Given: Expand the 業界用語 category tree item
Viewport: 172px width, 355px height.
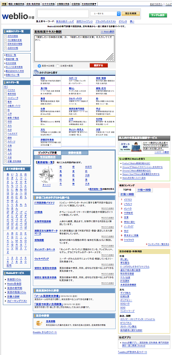Looking at the screenshot, I should pos(5,94).
